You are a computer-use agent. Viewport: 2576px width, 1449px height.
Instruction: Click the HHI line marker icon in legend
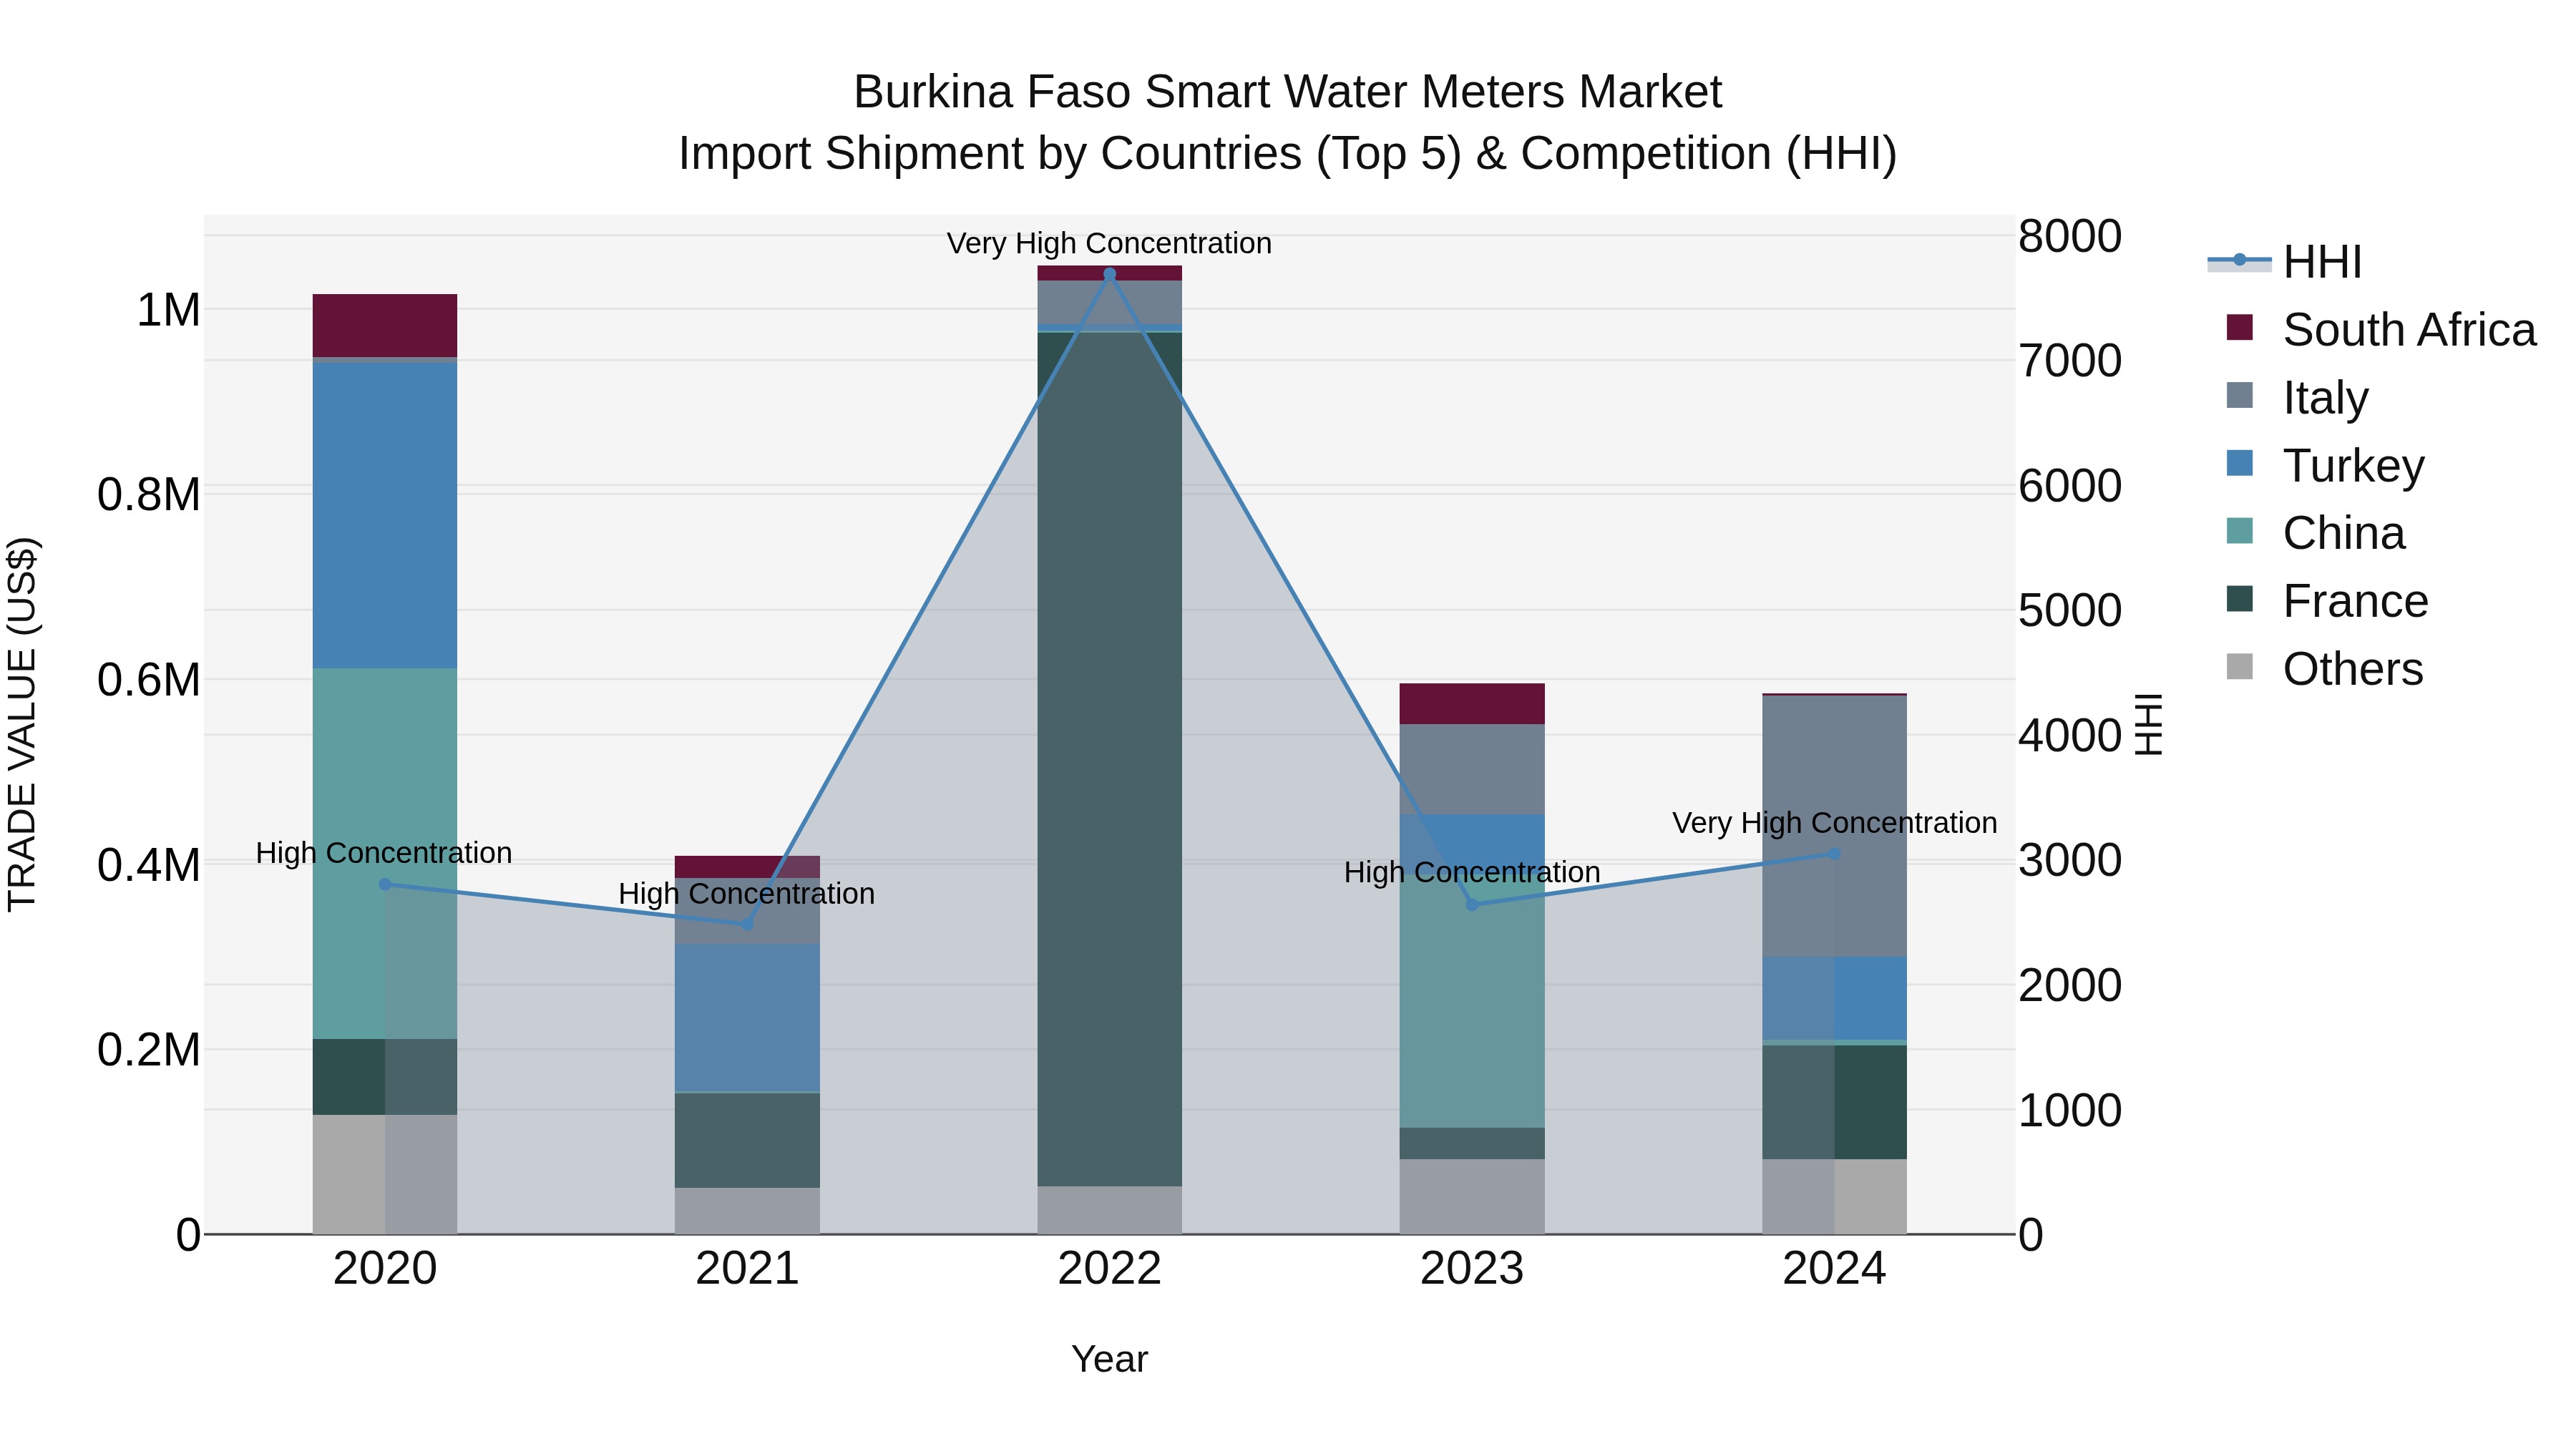pyautogui.click(x=2239, y=261)
